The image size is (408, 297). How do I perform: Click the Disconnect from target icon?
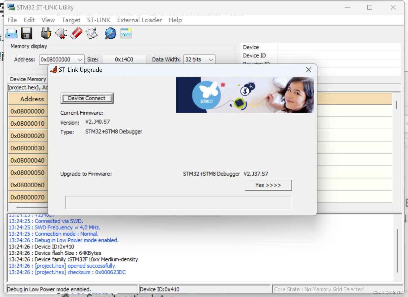coord(61,33)
